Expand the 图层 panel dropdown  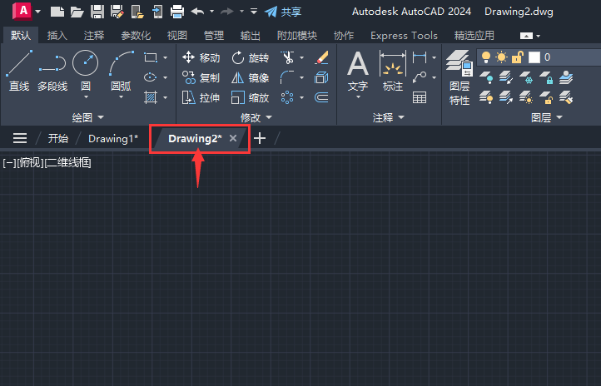(546, 118)
